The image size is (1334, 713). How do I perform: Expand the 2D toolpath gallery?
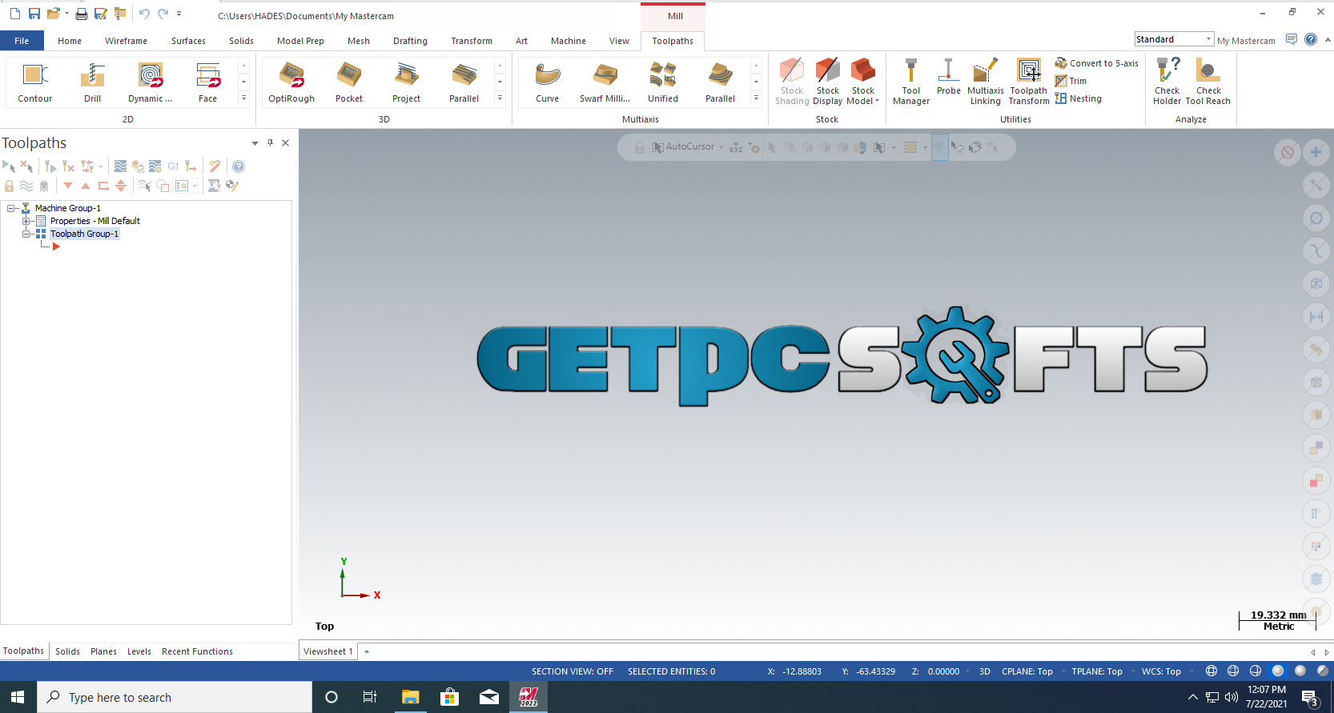[244, 98]
